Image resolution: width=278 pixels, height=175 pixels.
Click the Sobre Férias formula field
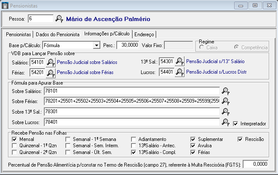point(132,101)
